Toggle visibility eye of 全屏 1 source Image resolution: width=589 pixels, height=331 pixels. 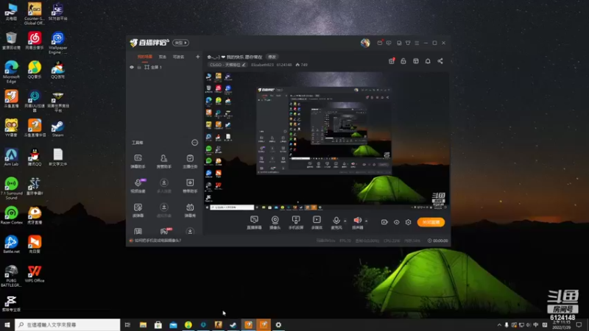coord(132,67)
